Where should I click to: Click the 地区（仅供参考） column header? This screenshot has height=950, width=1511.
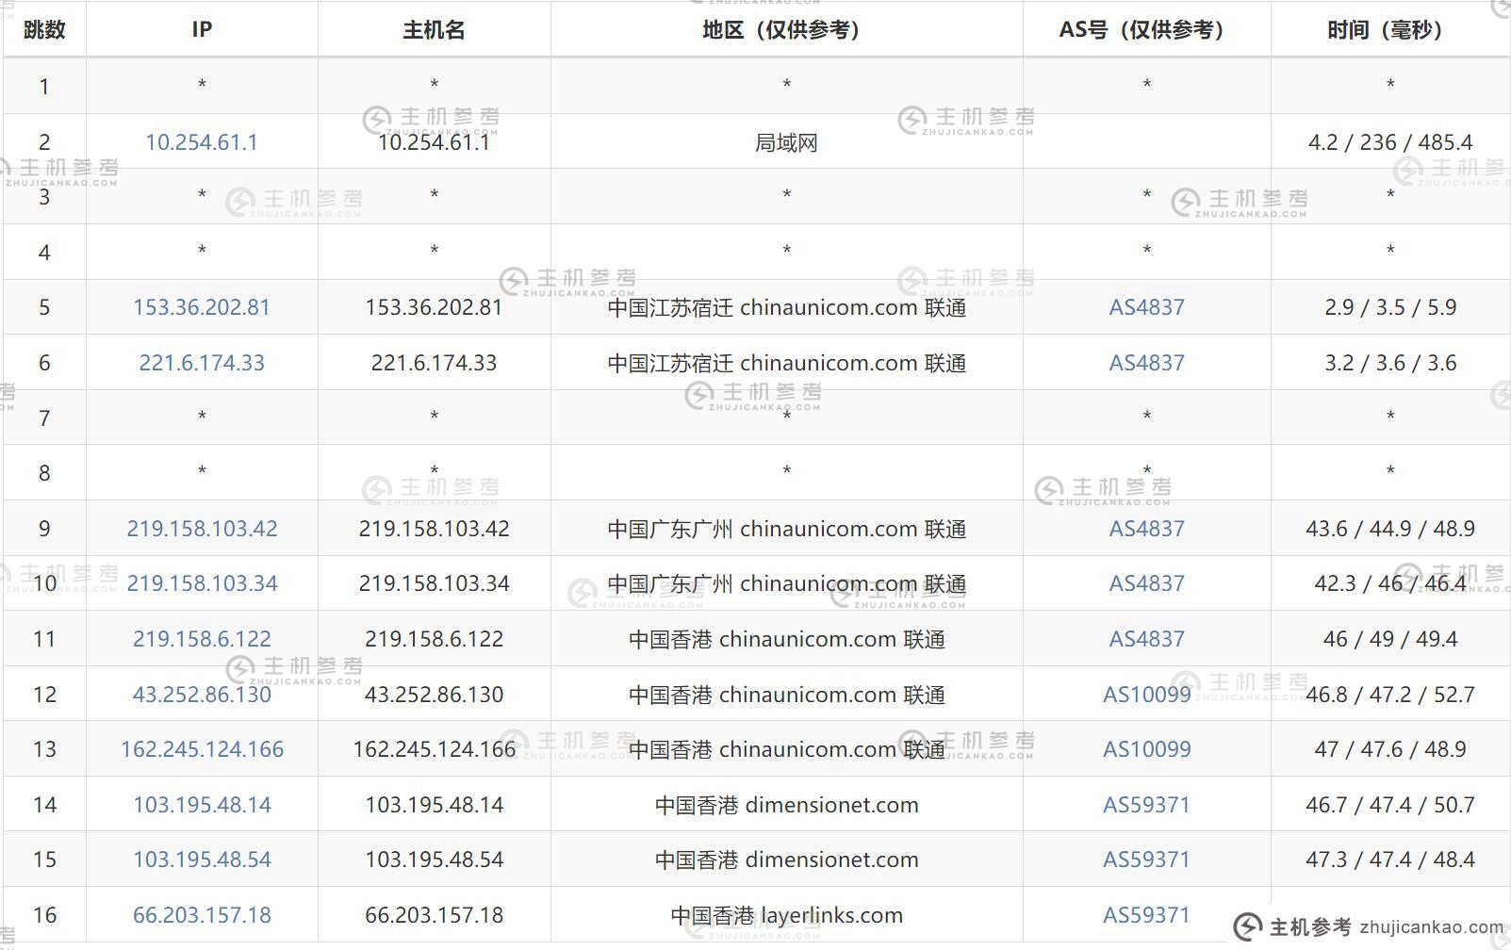(x=786, y=29)
